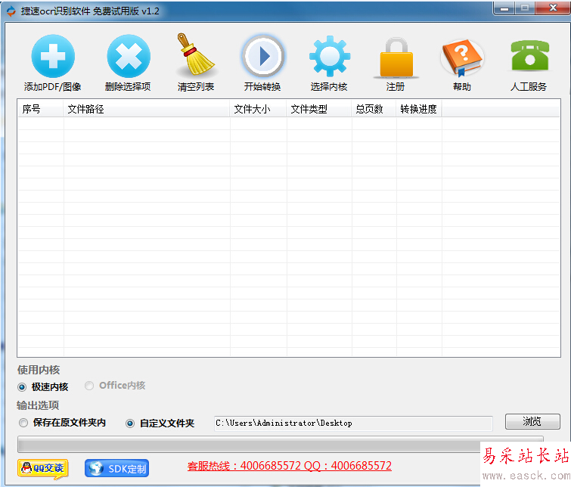
Task: Click the green telephone manual service icon
Action: [530, 55]
